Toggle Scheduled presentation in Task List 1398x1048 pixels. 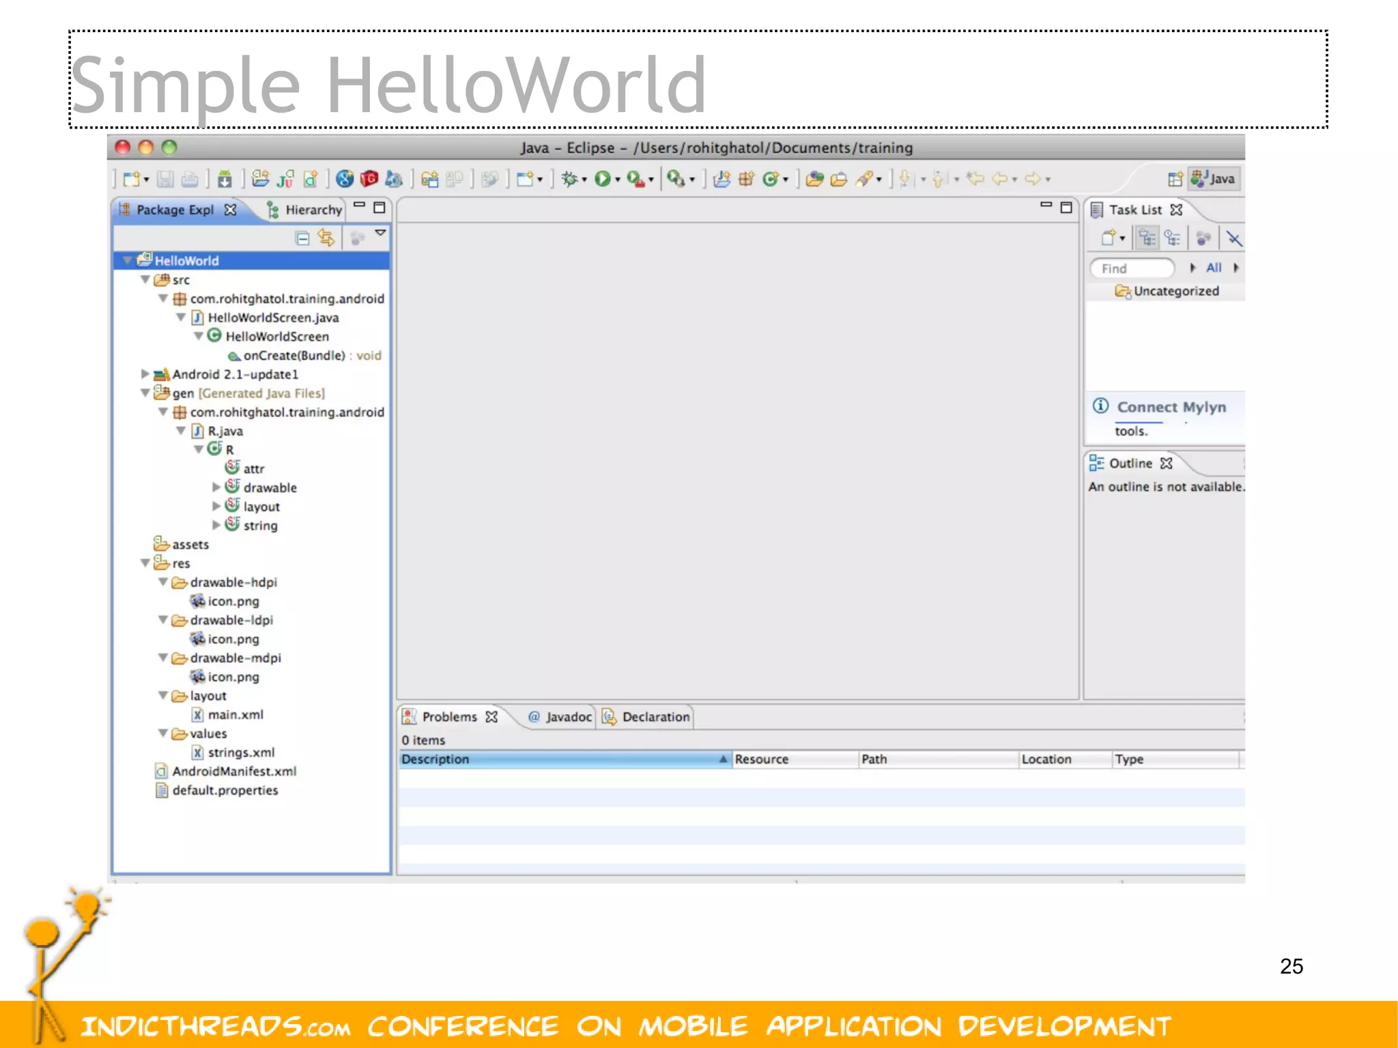coord(1172,238)
